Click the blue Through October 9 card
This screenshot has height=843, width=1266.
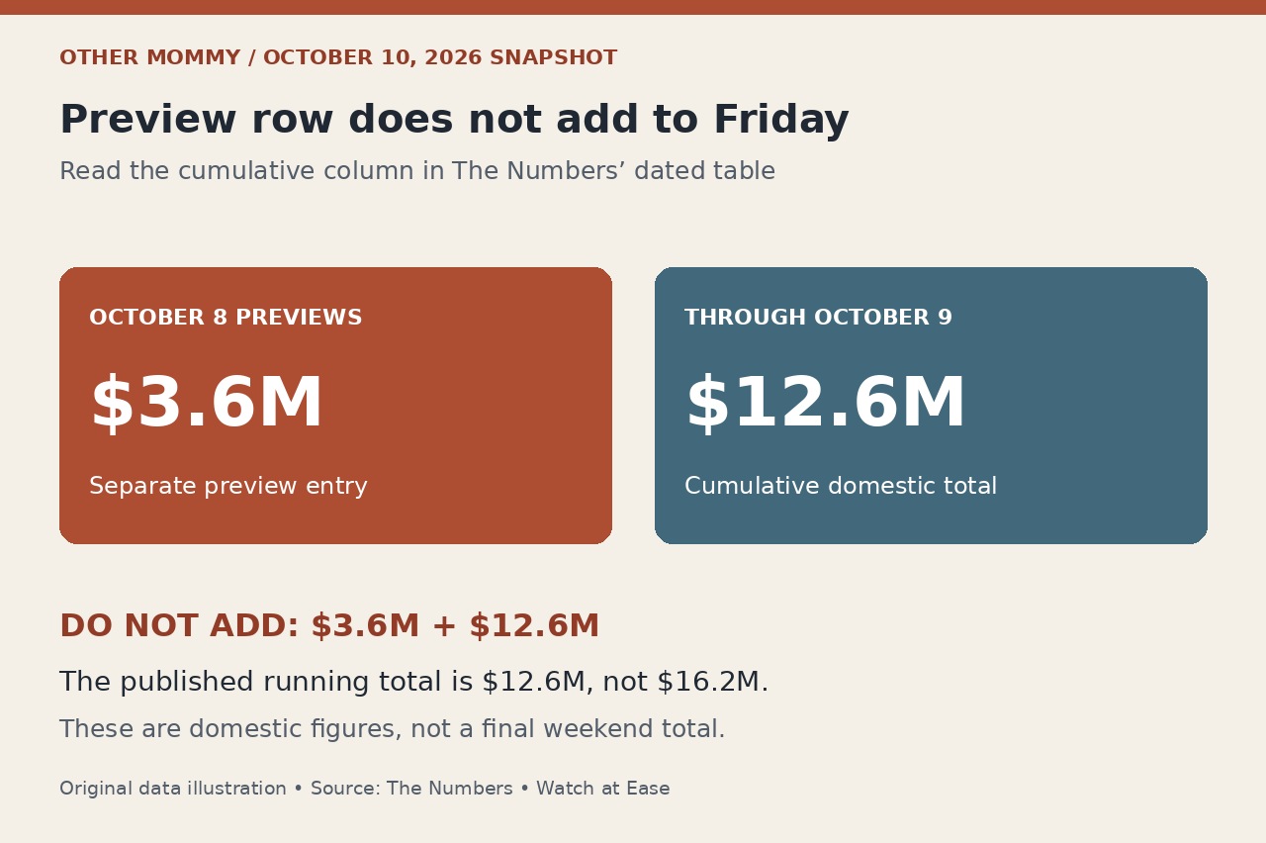pyautogui.click(x=931, y=406)
